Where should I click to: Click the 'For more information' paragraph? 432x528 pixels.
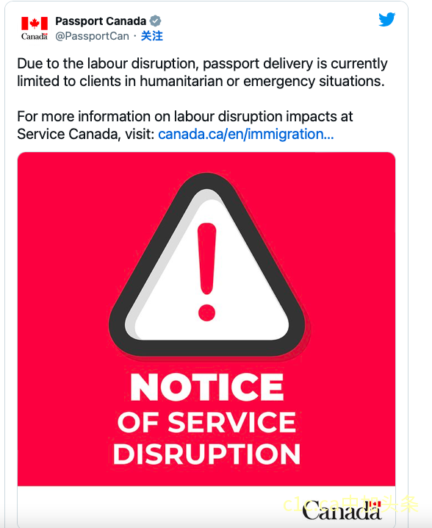185,125
